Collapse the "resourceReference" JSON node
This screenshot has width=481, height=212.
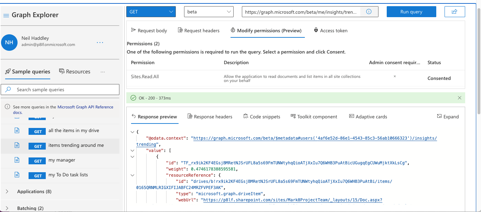[x=133, y=175]
